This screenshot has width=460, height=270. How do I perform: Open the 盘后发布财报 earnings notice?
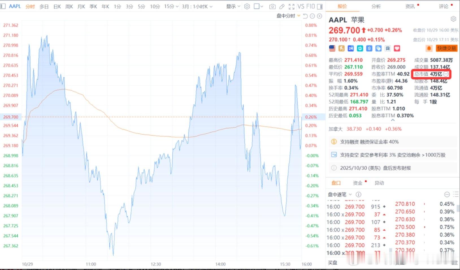coord(393,168)
